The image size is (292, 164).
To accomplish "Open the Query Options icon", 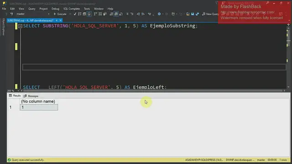I will click(x=84, y=14).
